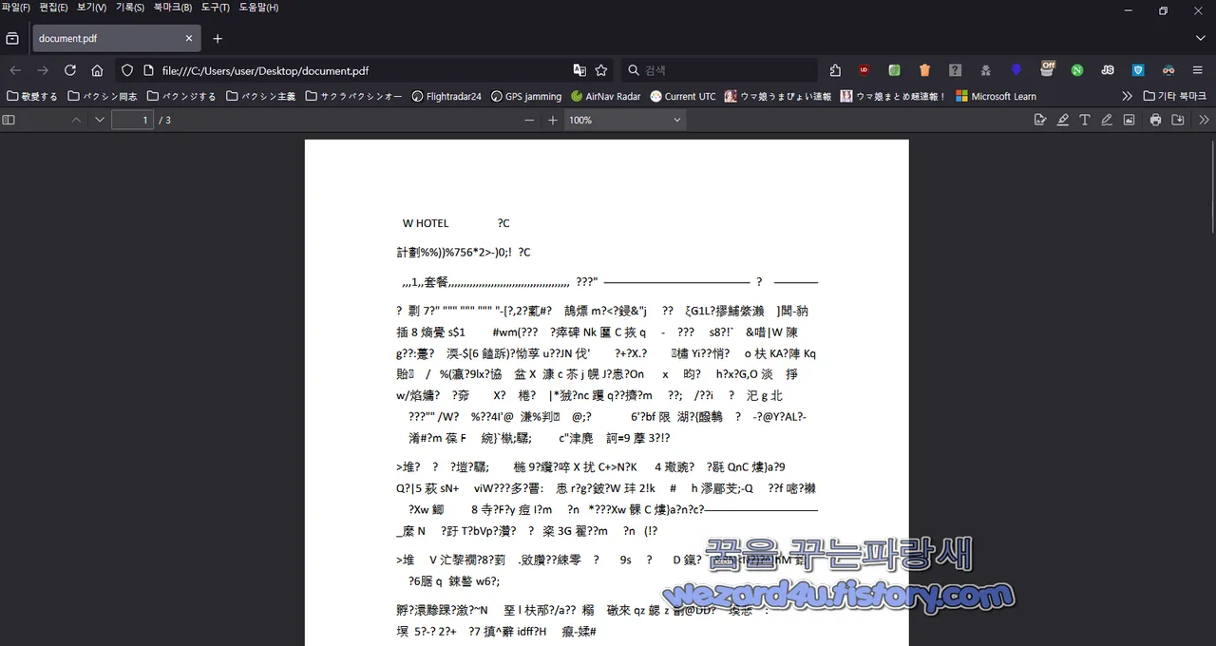The width and height of the screenshot is (1216, 646).
Task: Open the green N extension icon
Action: coord(1077,70)
